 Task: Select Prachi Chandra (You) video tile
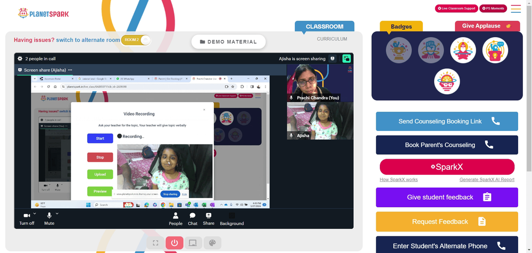click(320, 83)
